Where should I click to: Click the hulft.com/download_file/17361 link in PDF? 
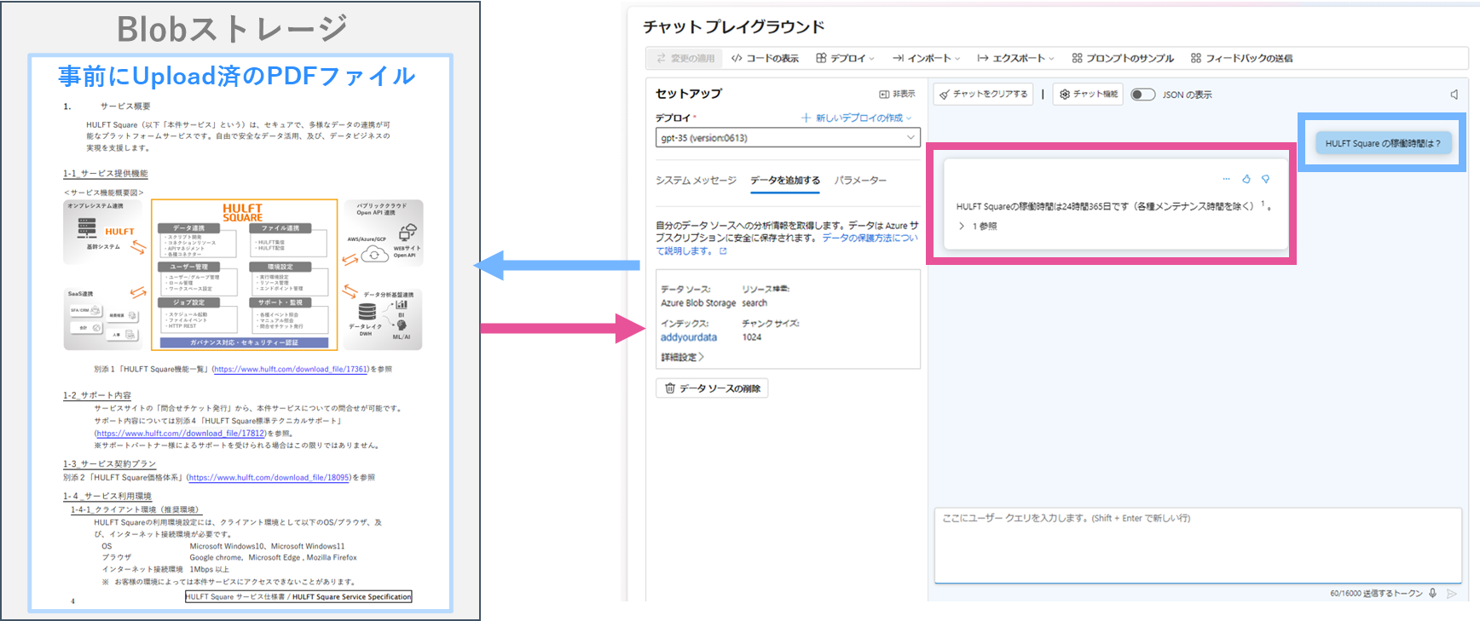click(291, 369)
